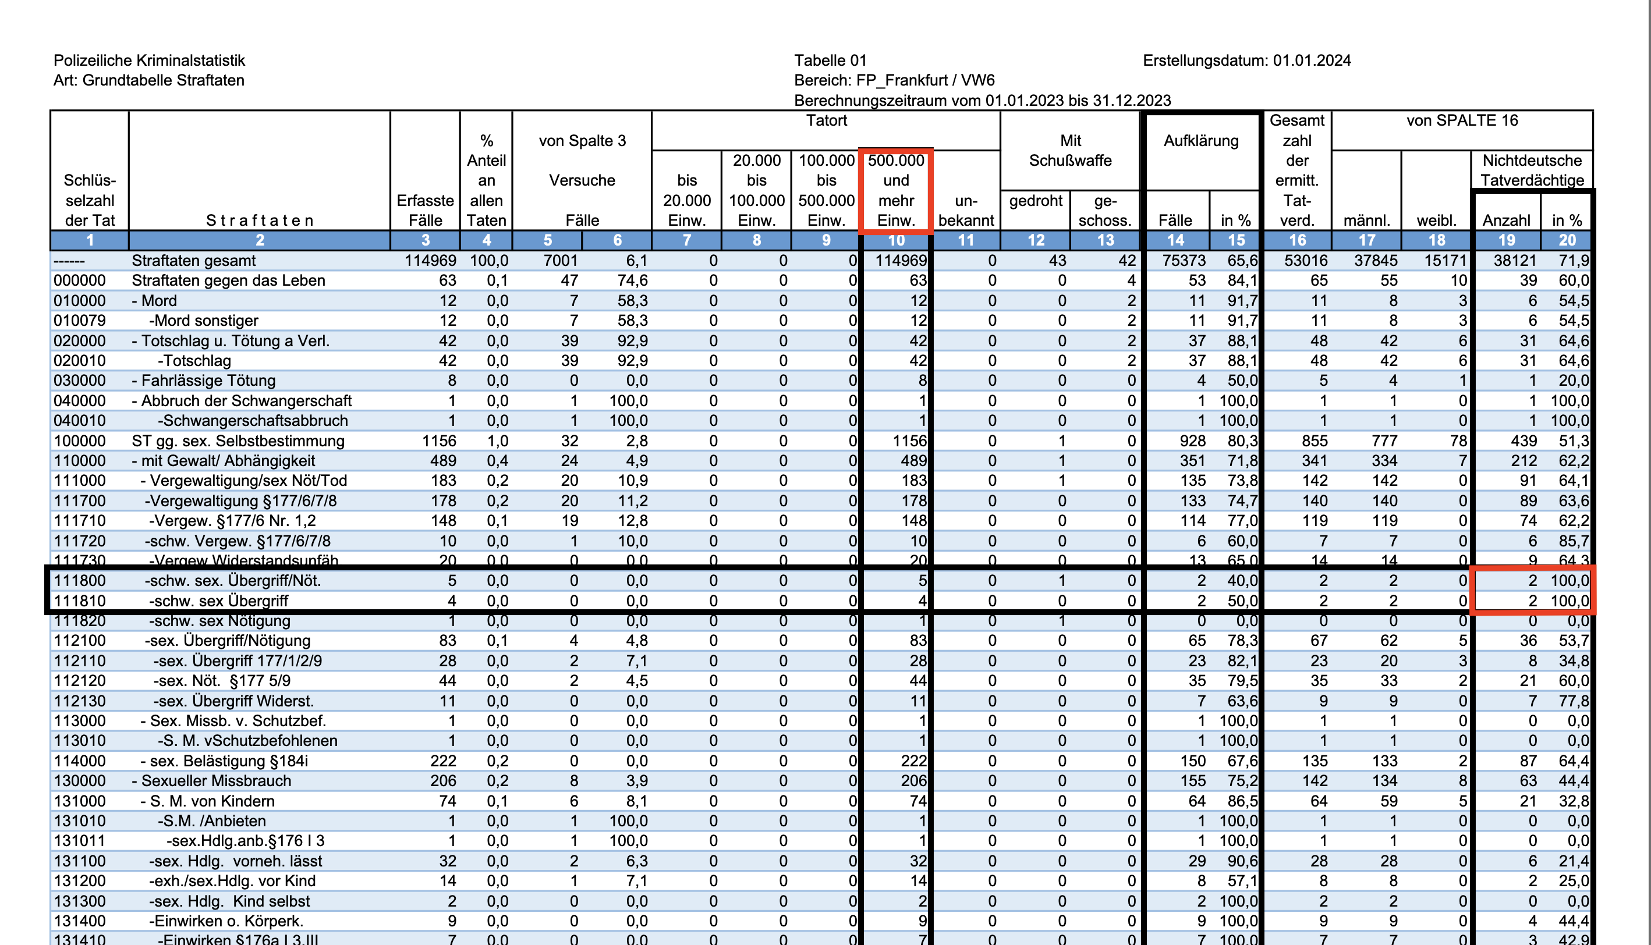Click Nichtdeutsche Anzahl value 38121
Screen dimensions: 1651x945
click(1515, 261)
